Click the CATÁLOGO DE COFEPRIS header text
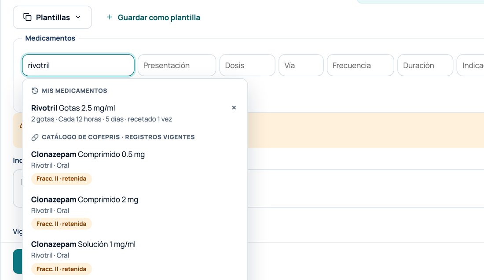484x280 pixels. pyautogui.click(x=81, y=137)
